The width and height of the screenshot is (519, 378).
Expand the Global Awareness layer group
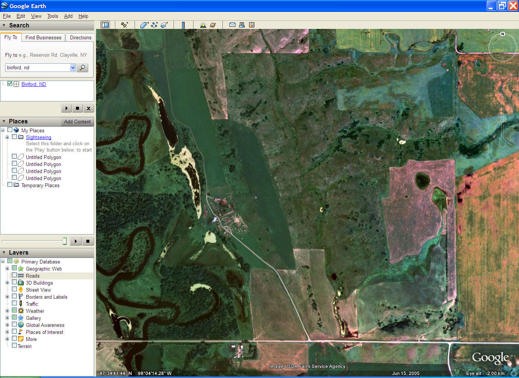[7, 325]
